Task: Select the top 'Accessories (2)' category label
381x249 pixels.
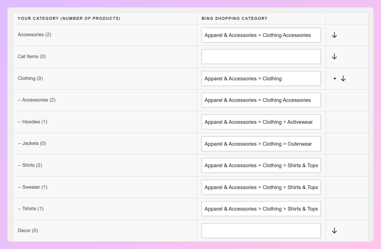Action: [34, 35]
